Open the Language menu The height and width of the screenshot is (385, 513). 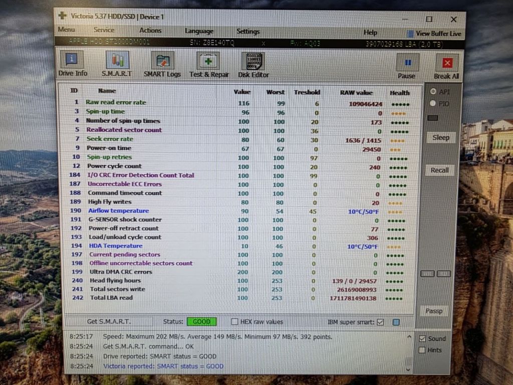199,31
